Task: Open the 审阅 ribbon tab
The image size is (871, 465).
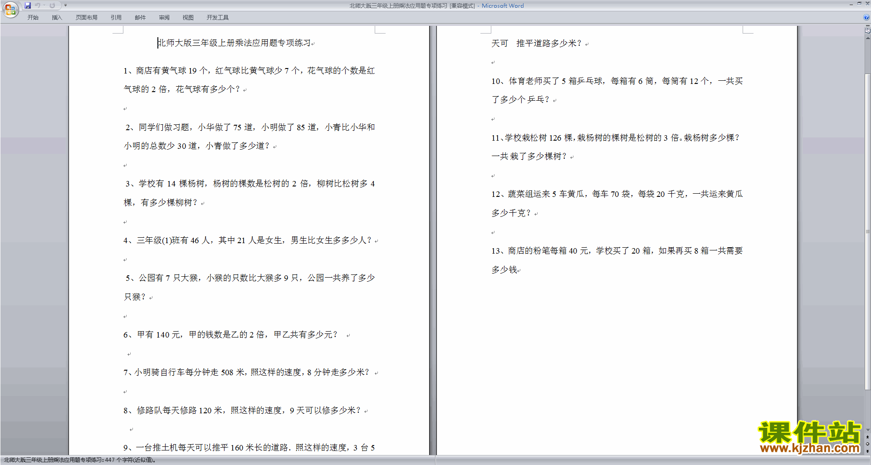Action: tap(164, 17)
